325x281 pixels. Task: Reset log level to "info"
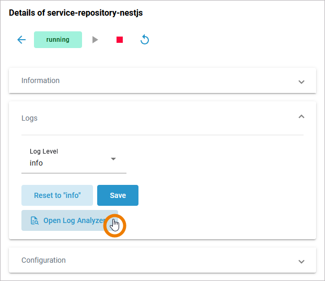[x=57, y=195]
